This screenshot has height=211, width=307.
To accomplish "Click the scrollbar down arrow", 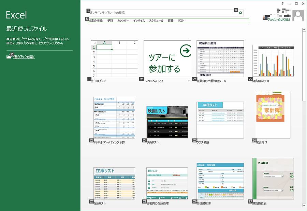I will [304, 206].
